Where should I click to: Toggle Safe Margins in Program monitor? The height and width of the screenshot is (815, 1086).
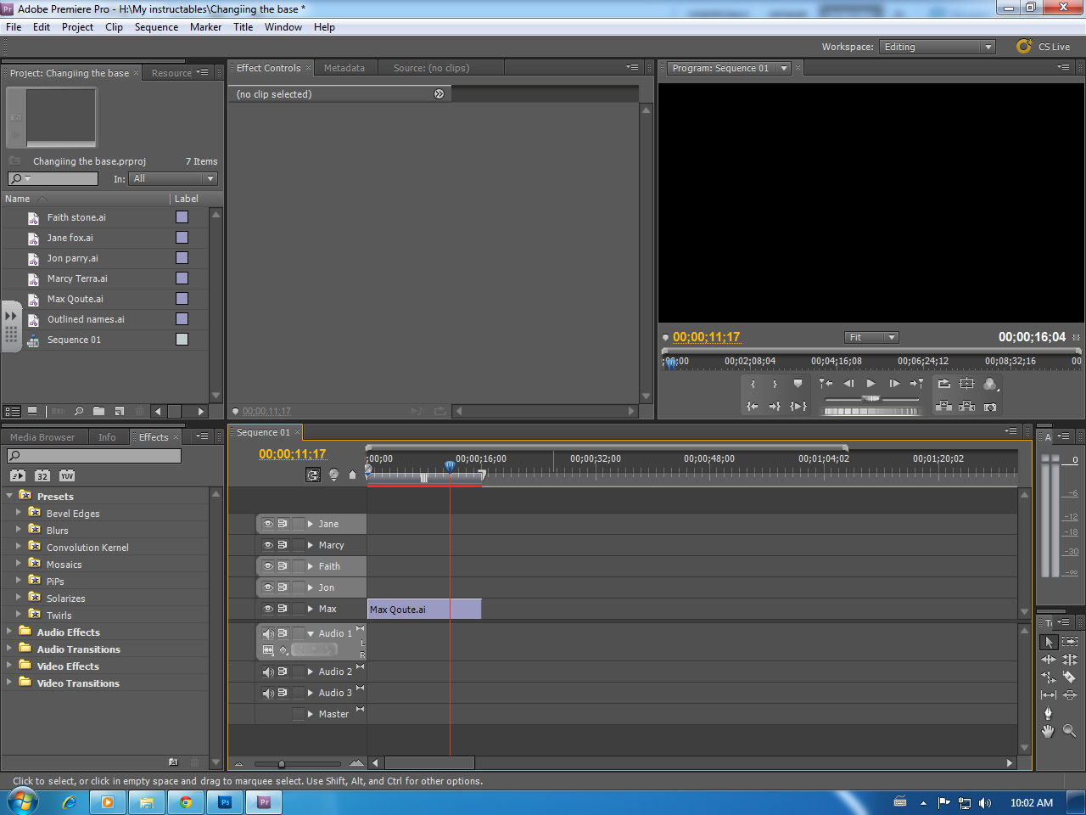coord(966,384)
